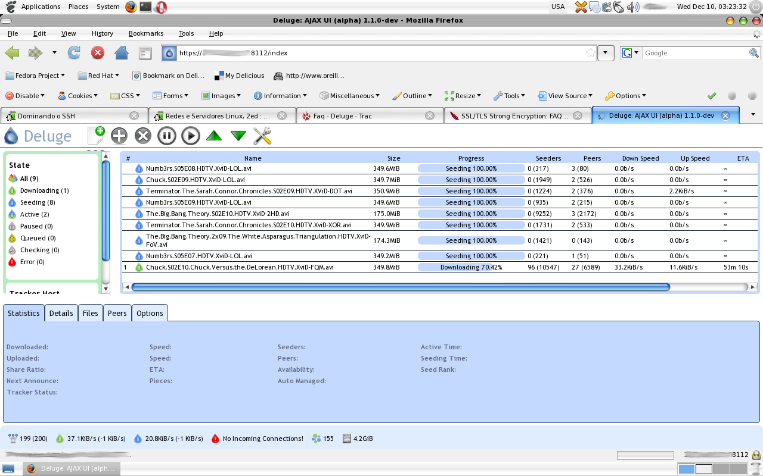Viewport: 763px width, 476px height.
Task: Open the Forms dropdown
Action: 170,96
